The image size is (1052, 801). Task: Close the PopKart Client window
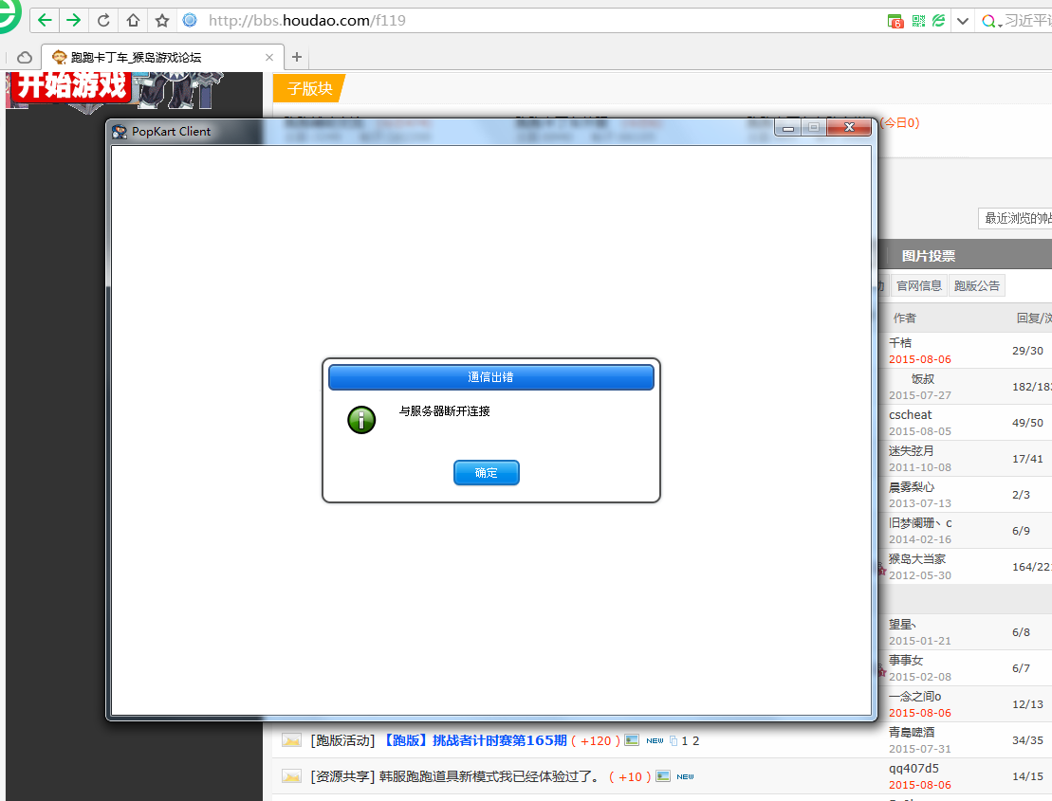pos(849,127)
